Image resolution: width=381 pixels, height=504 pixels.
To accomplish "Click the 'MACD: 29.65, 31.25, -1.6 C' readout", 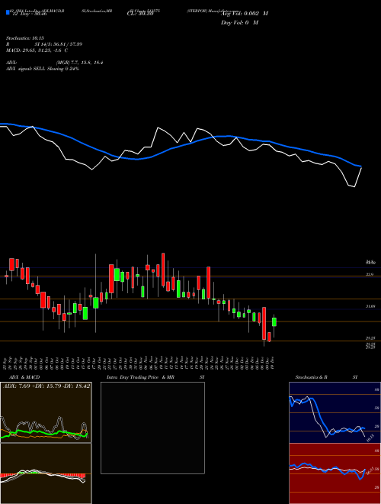I will (x=37, y=50).
